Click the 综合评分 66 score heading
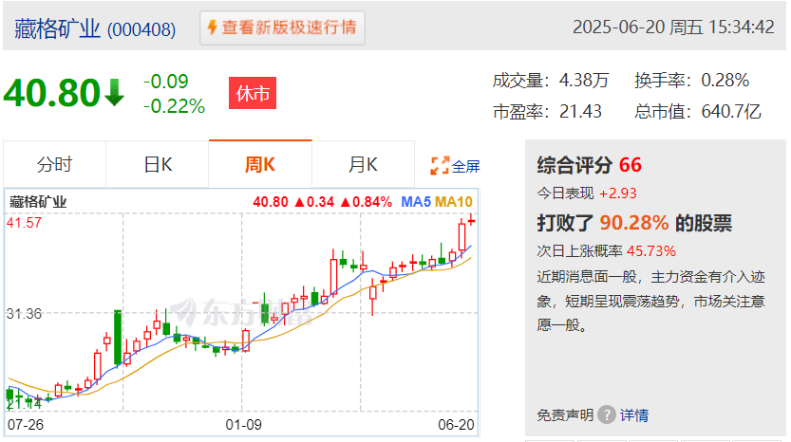This screenshot has width=791, height=442. (589, 165)
